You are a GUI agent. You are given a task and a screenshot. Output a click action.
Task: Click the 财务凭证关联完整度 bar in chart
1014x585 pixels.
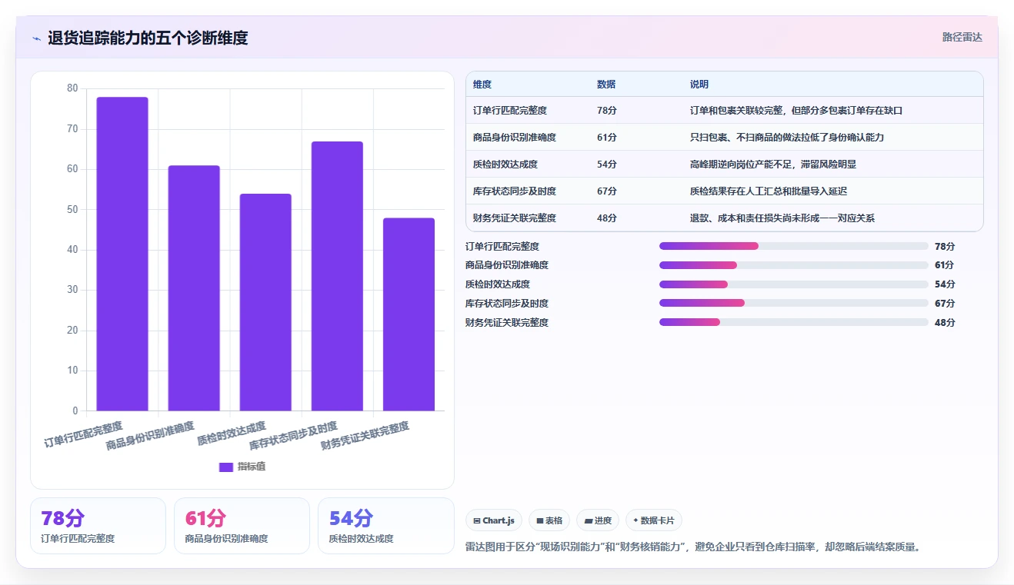click(409, 314)
